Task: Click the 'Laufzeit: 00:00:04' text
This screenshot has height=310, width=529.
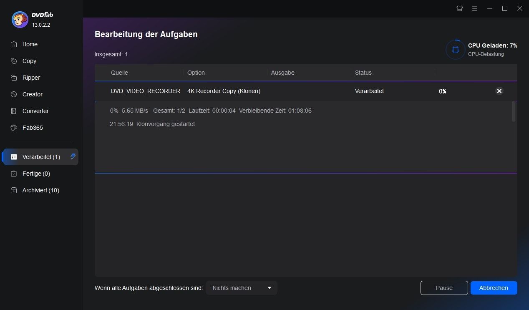Action: tap(212, 111)
